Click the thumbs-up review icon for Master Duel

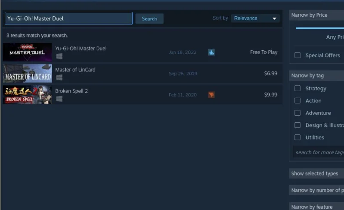click(211, 52)
